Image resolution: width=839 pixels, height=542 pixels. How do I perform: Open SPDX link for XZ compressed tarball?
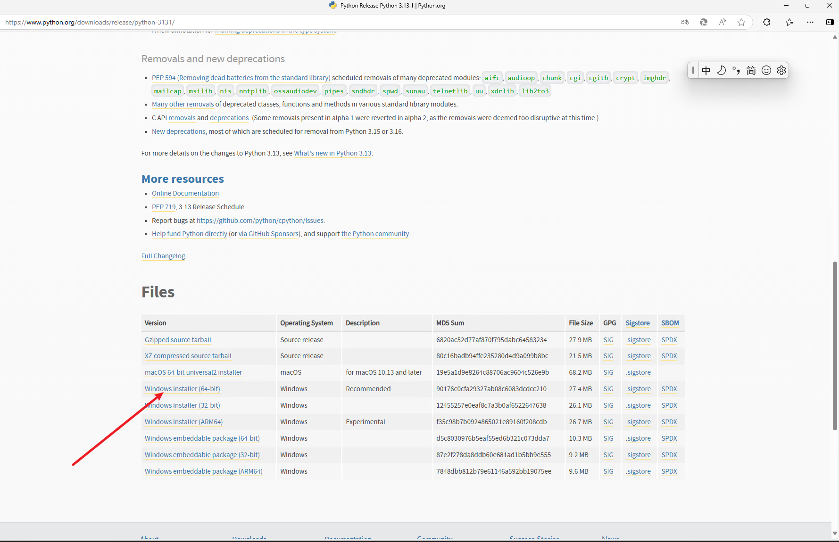669,356
